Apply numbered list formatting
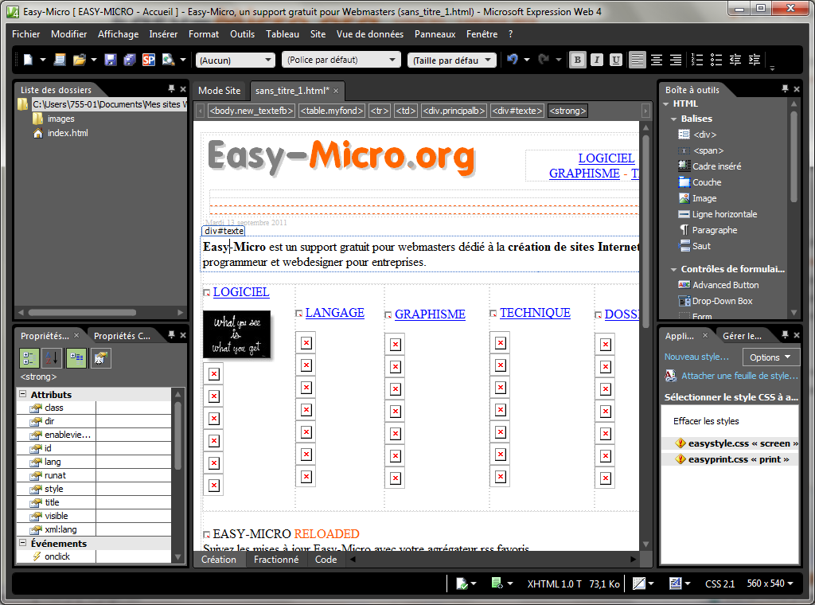The width and height of the screenshot is (815, 605). (697, 60)
